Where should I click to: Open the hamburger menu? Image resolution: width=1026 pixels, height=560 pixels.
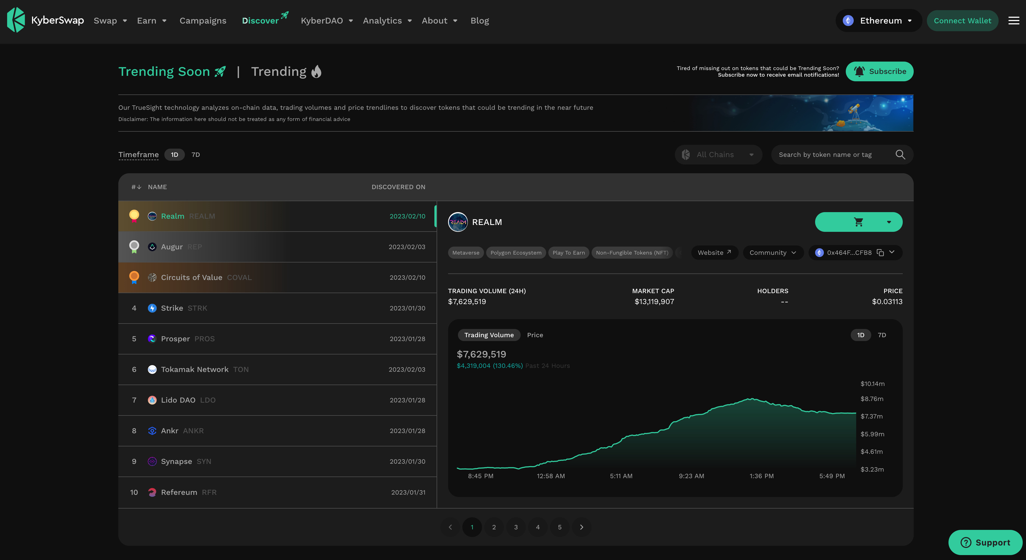[x=1014, y=20]
